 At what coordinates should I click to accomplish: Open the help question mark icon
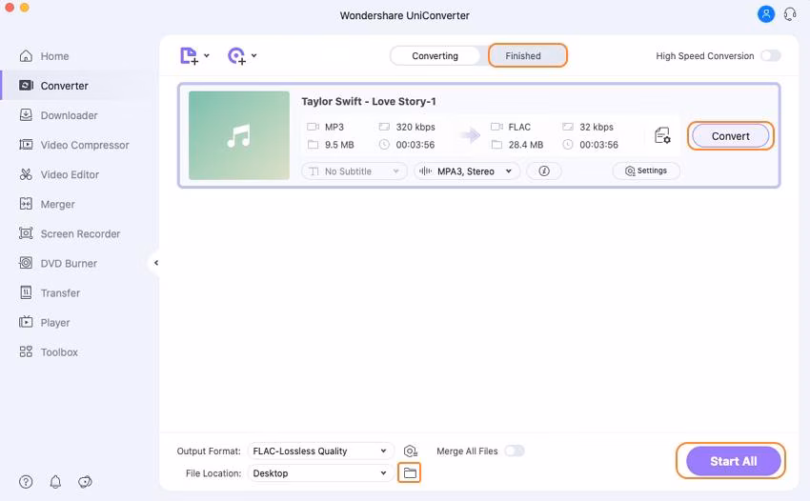pos(26,482)
